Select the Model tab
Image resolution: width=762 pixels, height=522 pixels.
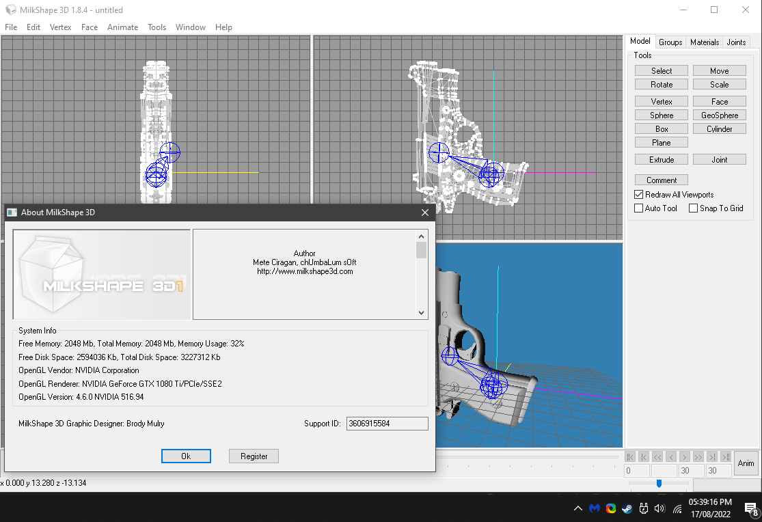[x=640, y=41]
